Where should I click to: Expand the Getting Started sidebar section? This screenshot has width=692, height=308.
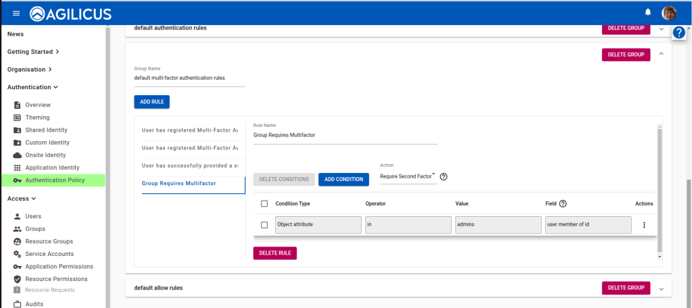click(x=33, y=51)
